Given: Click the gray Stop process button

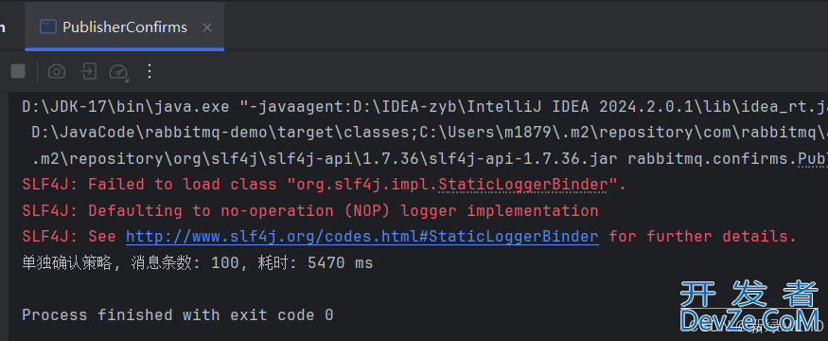Looking at the screenshot, I should [18, 71].
